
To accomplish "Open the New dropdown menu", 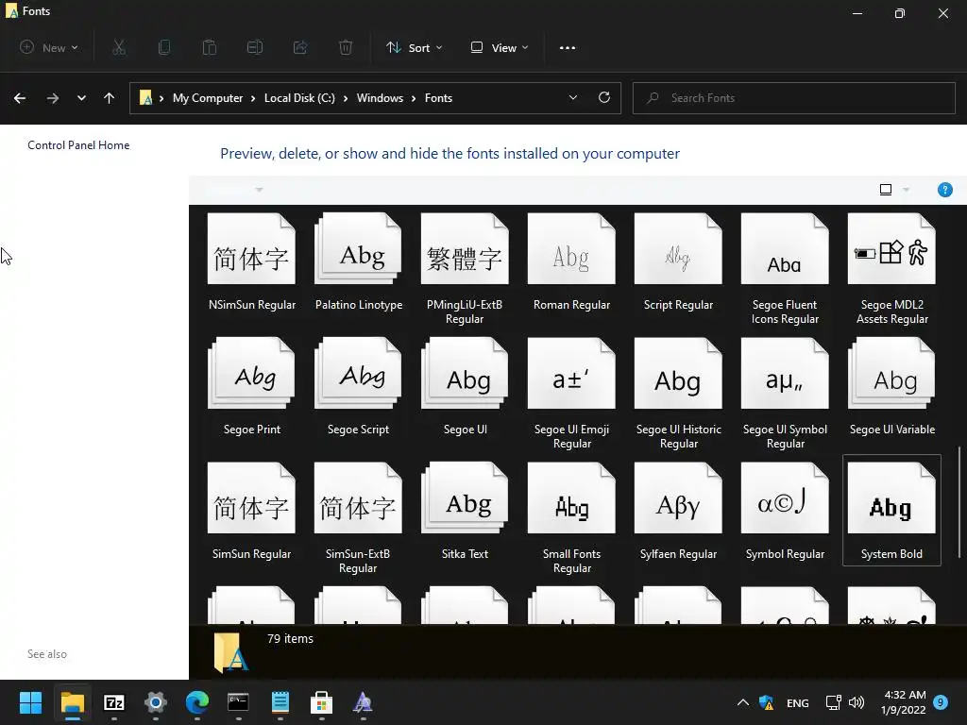I will click(49, 47).
